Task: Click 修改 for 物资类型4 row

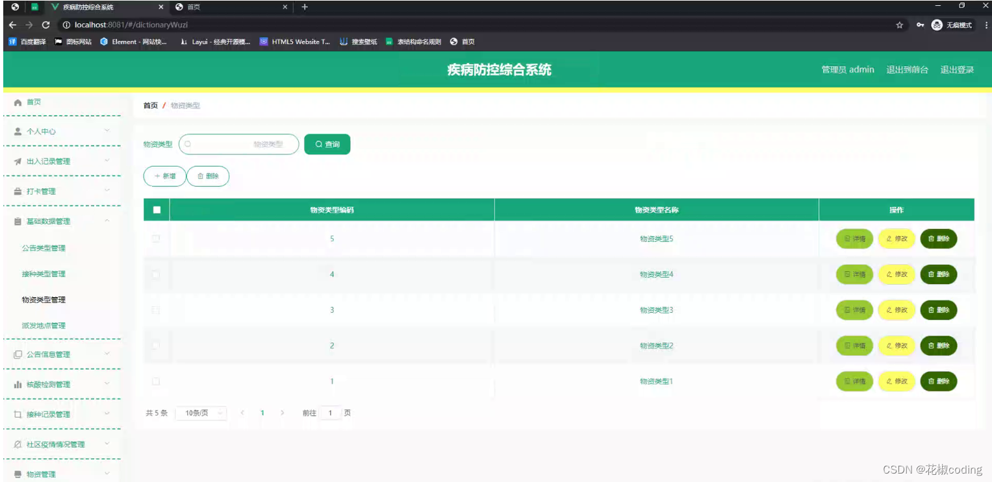Action: pos(897,274)
